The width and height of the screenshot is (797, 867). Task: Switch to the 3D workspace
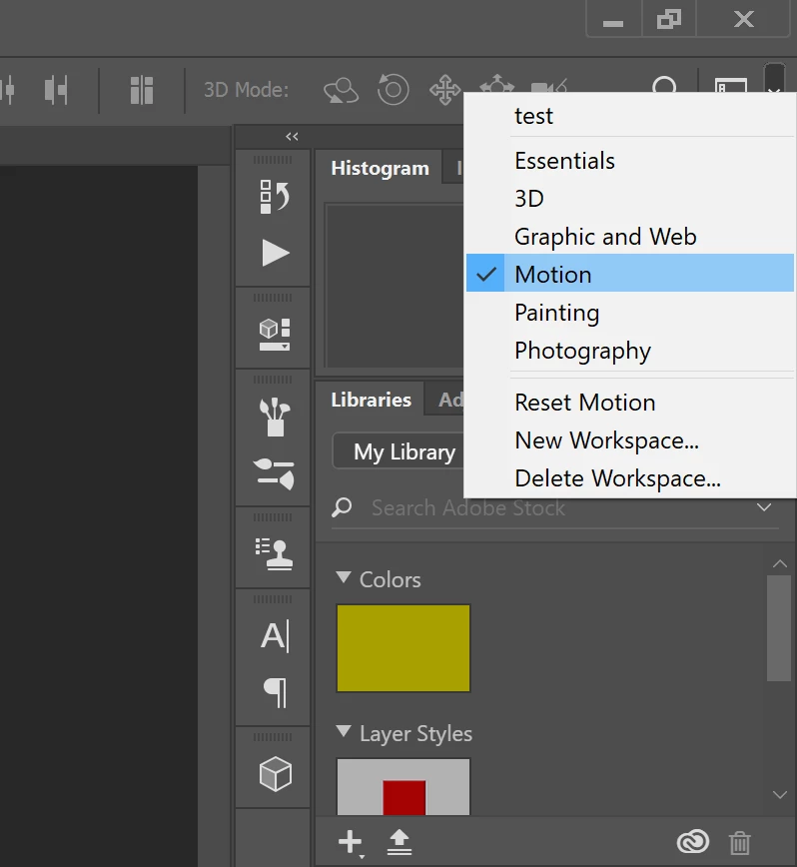[630, 199]
